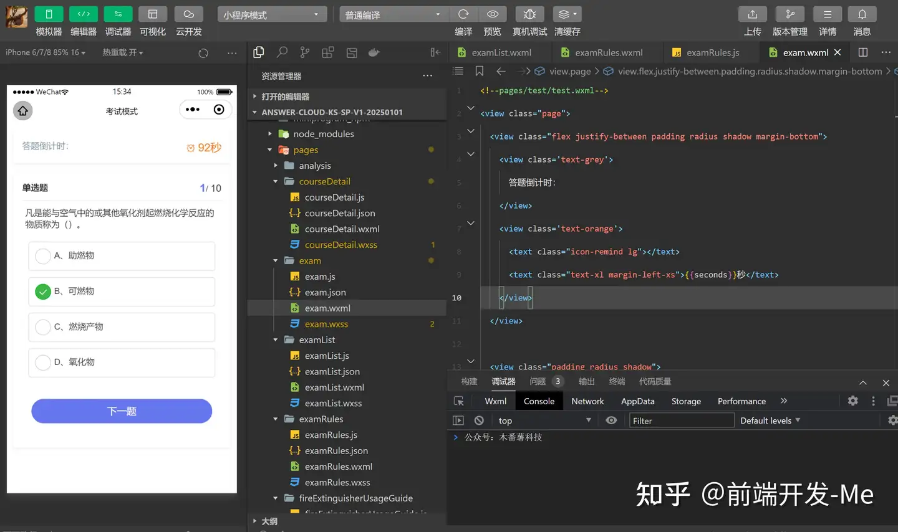Open resource manager more options
Viewport: 898px width, 532px height.
tap(427, 76)
